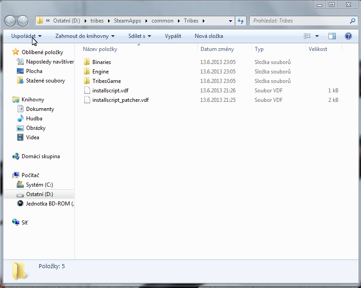Open 'Dokumenty' library
Viewport: 361px width, 288px height.
[40, 109]
